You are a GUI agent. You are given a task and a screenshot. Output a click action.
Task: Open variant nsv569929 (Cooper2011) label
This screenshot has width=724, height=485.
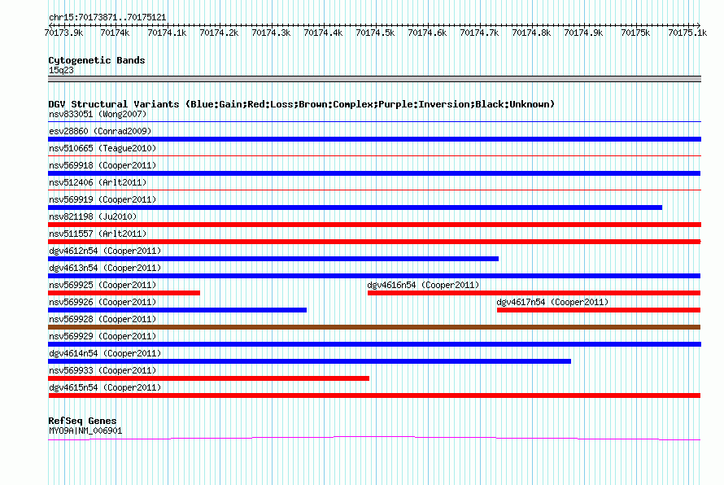click(x=102, y=336)
